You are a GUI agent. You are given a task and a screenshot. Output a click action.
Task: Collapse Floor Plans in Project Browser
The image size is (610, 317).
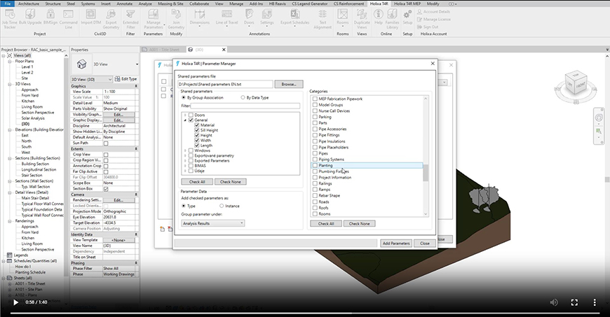point(10,62)
